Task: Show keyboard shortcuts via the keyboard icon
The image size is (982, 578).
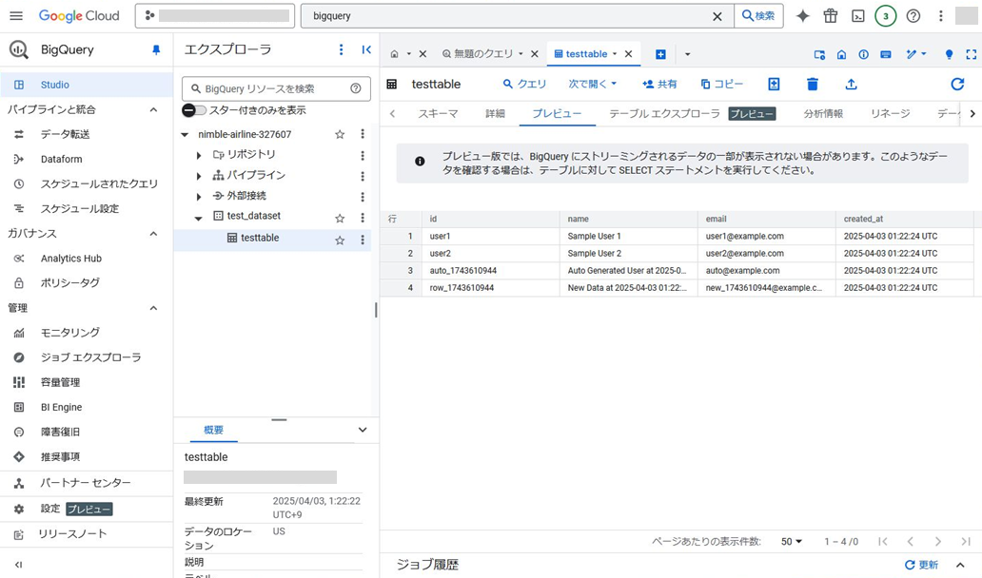Action: [885, 54]
